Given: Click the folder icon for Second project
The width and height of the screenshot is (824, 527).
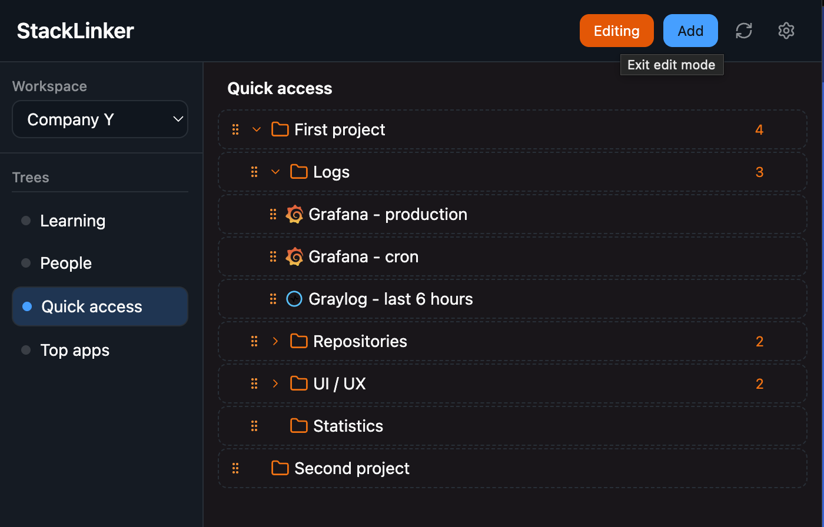Looking at the screenshot, I should pyautogui.click(x=279, y=468).
